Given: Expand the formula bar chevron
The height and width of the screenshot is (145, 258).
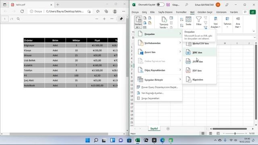Looking at the screenshot, I should pyautogui.click(x=255, y=37).
